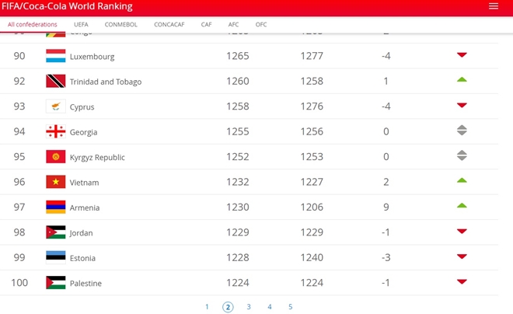Click the Kyrgyz Republic flag
Screen dimensions: 513x314
pyautogui.click(x=56, y=157)
